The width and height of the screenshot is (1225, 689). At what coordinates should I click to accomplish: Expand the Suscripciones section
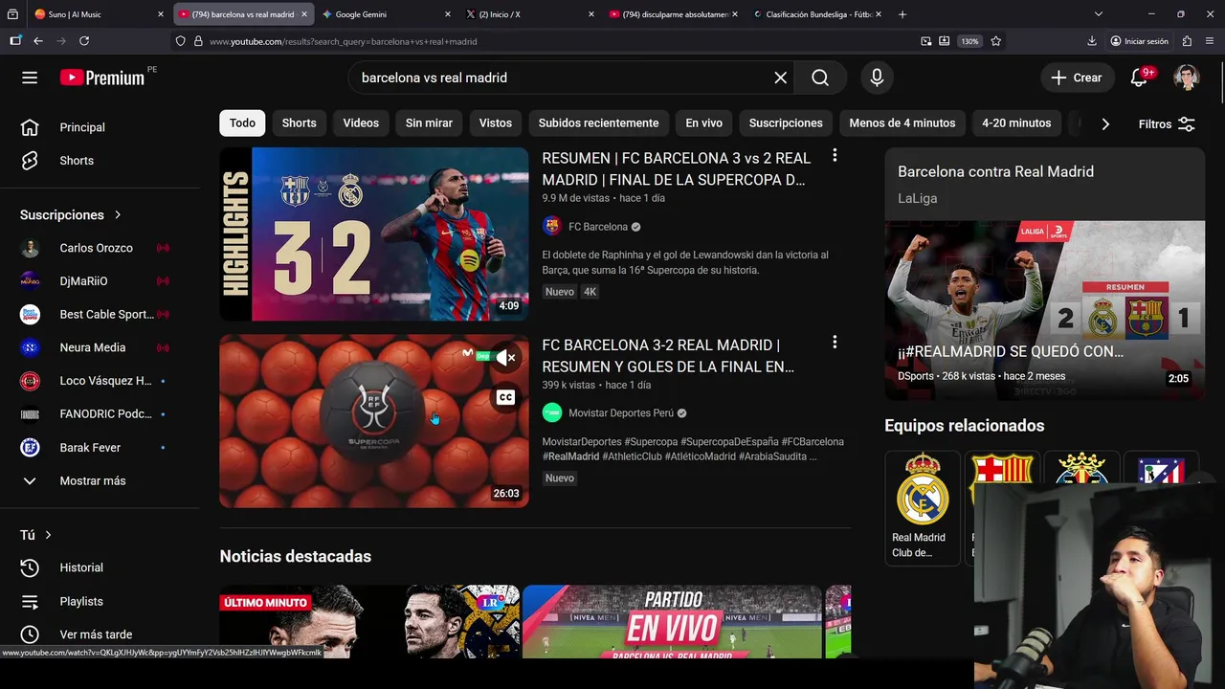[x=71, y=214]
